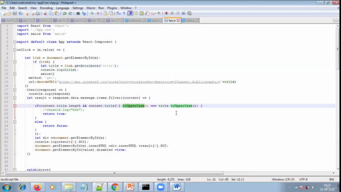Click the Undo arrow toolbar icon
Viewport: 341px width, 192px height.
pos(64,13)
